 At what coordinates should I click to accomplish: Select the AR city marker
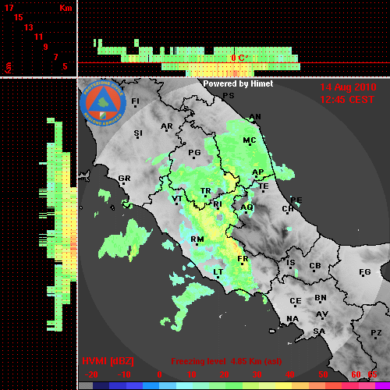(166, 131)
